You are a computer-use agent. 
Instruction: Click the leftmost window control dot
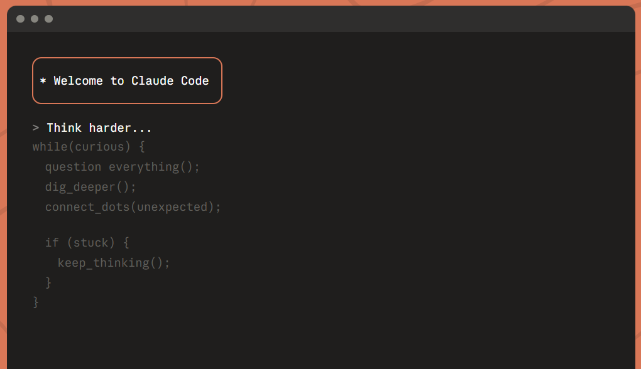click(20, 19)
